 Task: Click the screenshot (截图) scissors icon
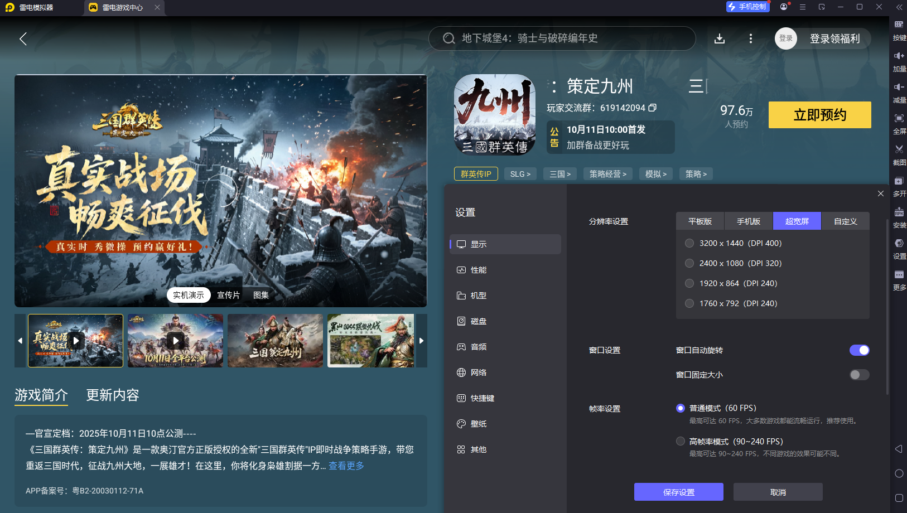(x=899, y=149)
